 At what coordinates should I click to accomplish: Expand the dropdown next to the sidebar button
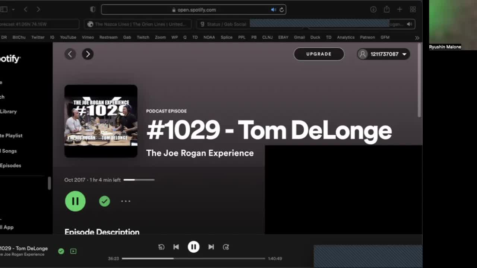13,9
